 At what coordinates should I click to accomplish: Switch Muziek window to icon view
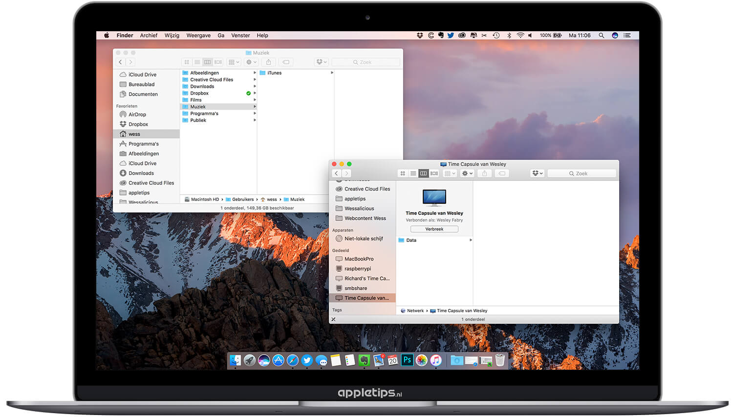[x=187, y=62]
